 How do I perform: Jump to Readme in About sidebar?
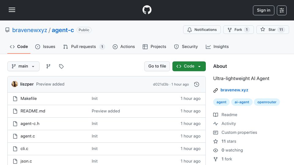tap(229, 115)
